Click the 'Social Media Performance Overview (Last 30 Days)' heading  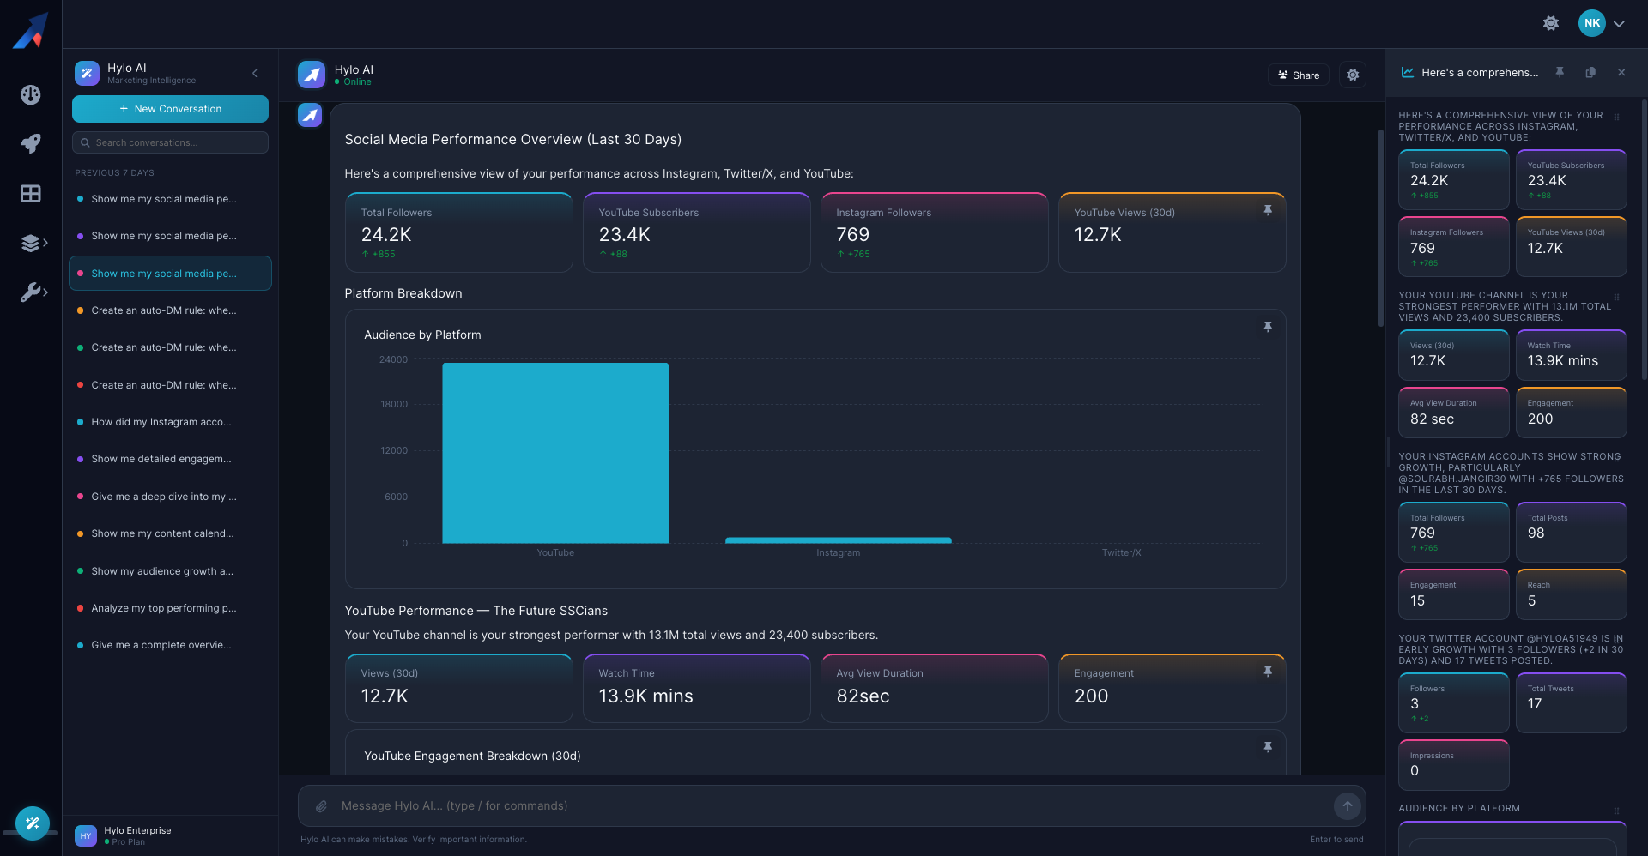[513, 139]
